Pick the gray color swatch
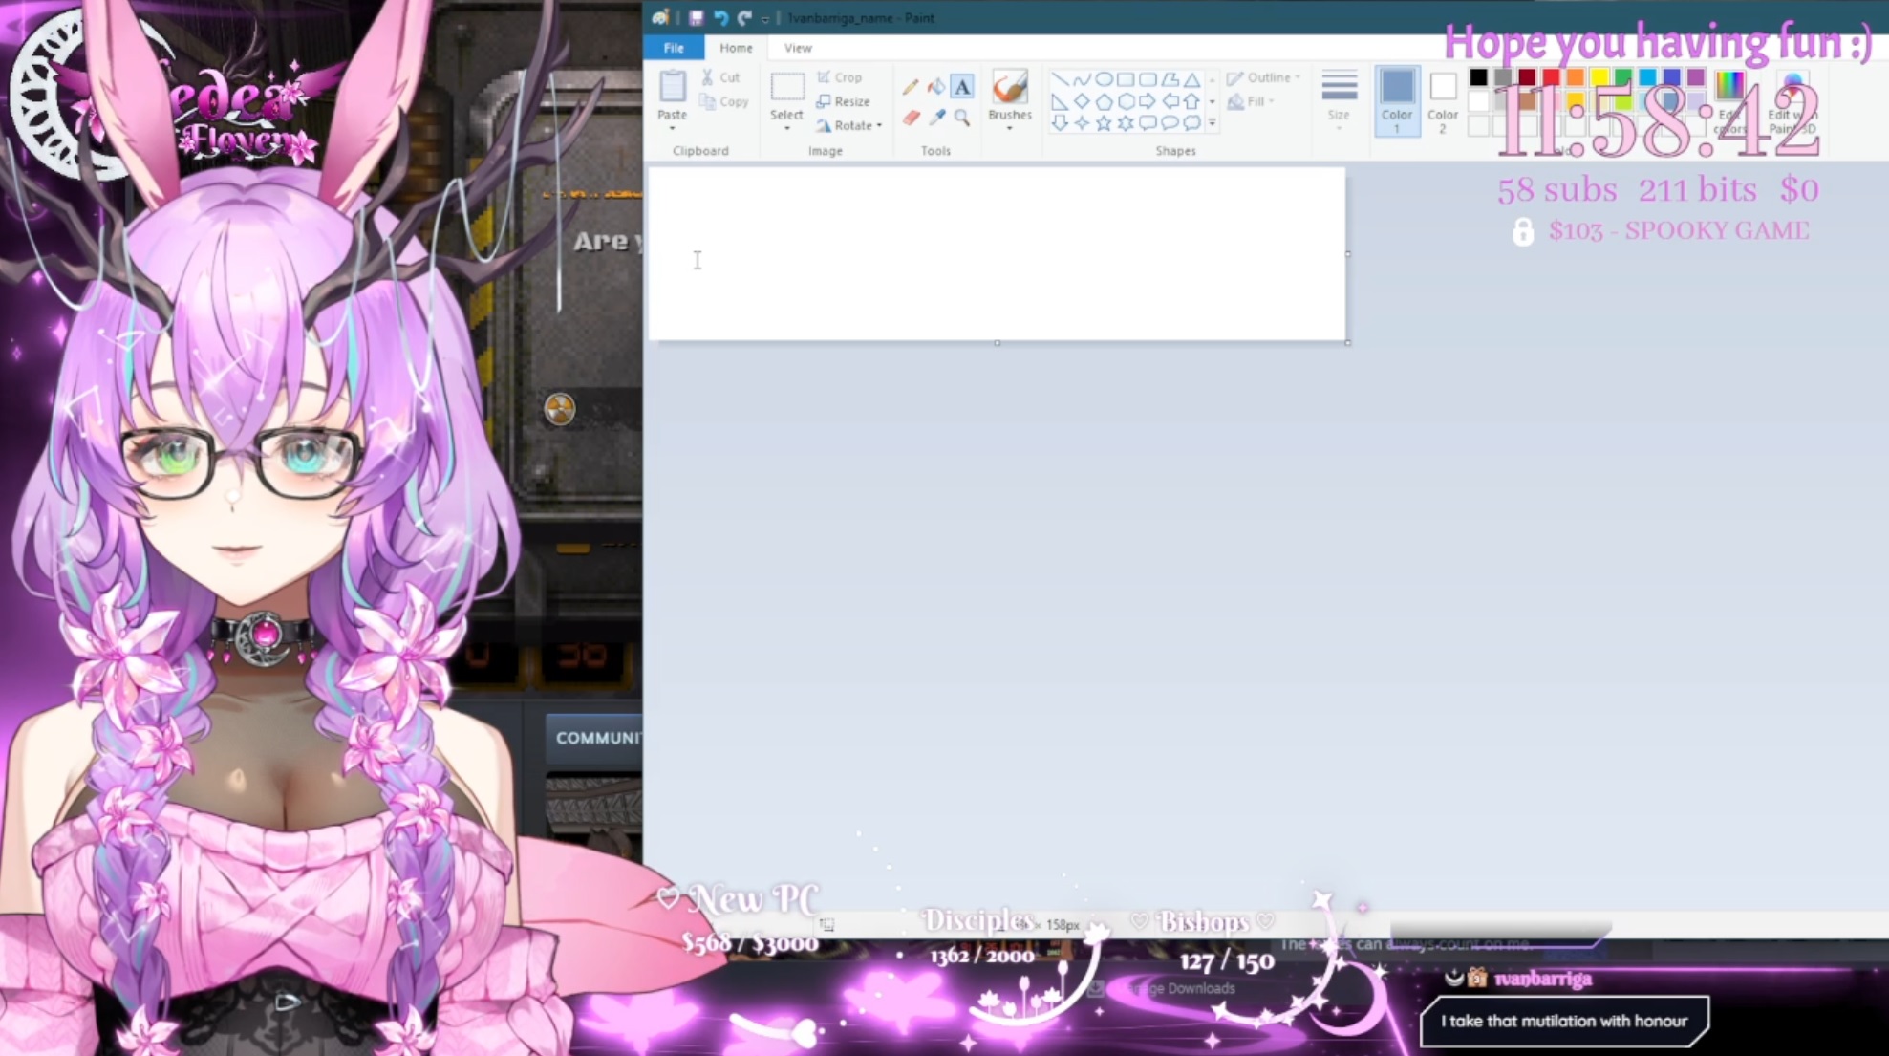 (x=1503, y=77)
